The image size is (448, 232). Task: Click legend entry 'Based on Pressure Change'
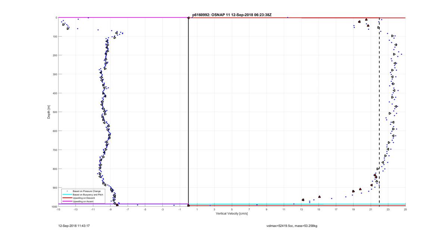pyautogui.click(x=86, y=191)
